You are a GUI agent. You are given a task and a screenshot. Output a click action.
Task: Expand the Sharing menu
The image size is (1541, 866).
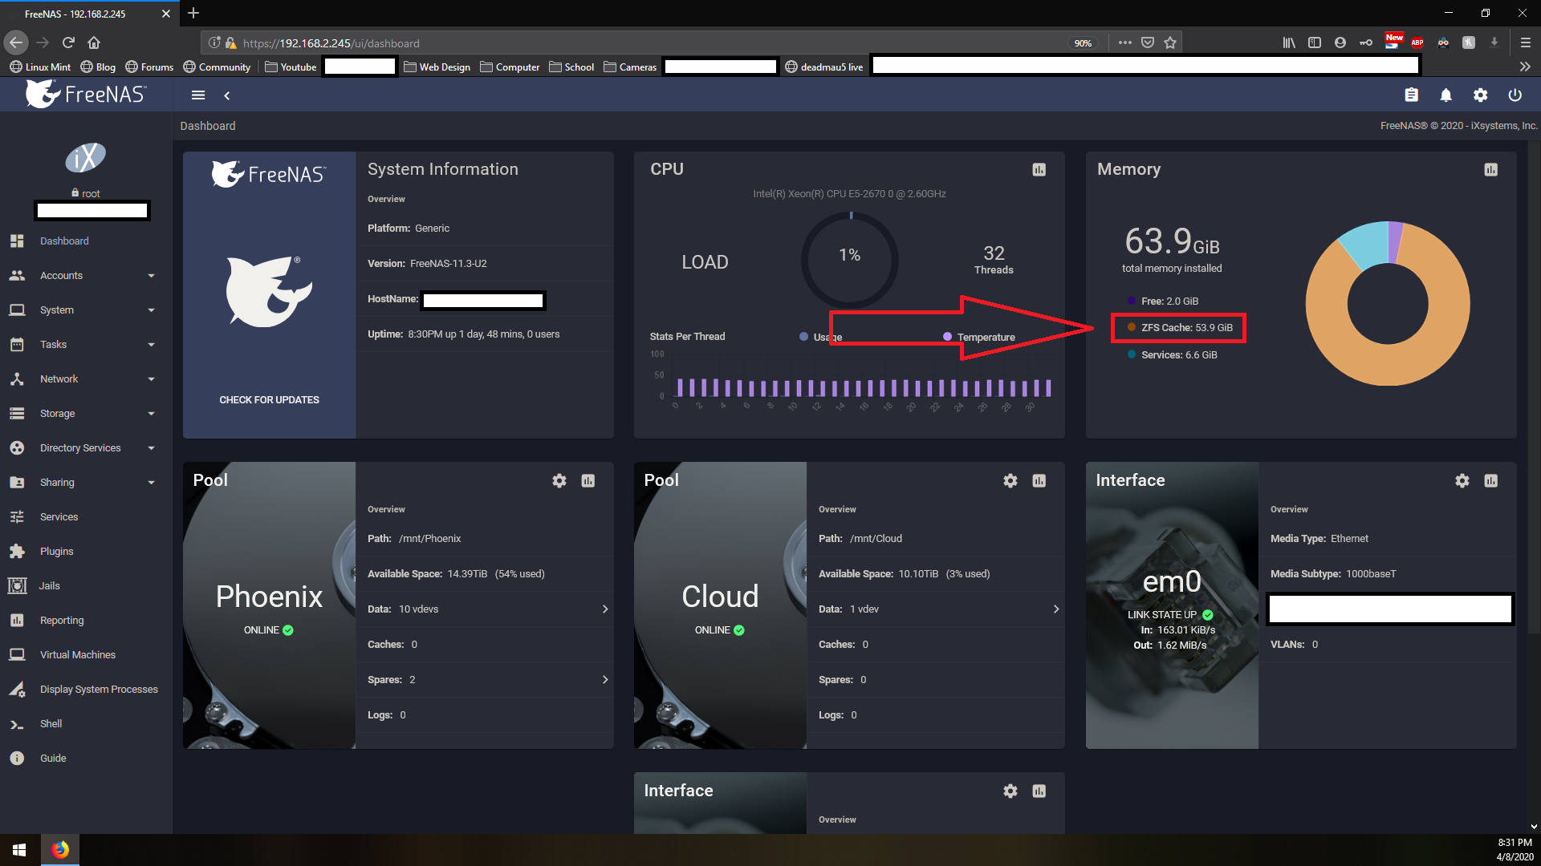[86, 482]
